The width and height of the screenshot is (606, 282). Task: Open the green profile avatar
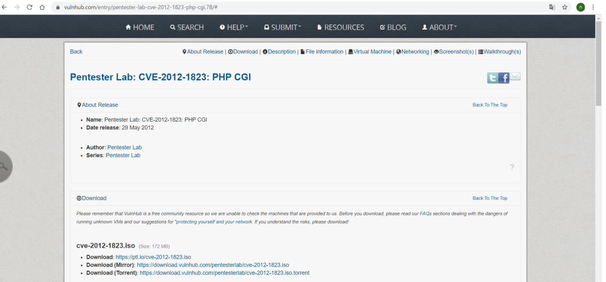point(581,7)
